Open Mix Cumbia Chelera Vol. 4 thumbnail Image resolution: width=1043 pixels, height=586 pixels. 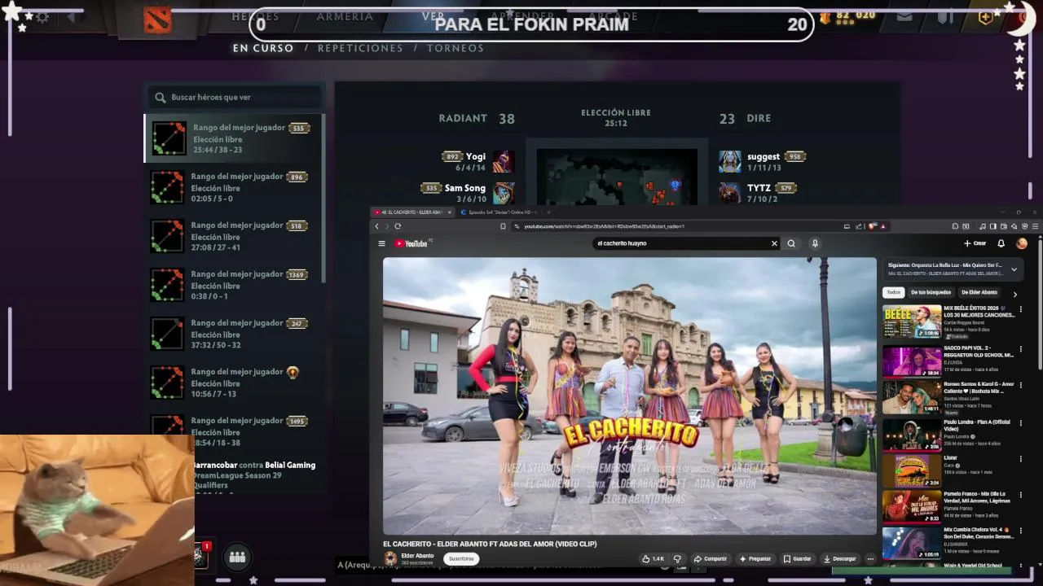tap(912, 543)
